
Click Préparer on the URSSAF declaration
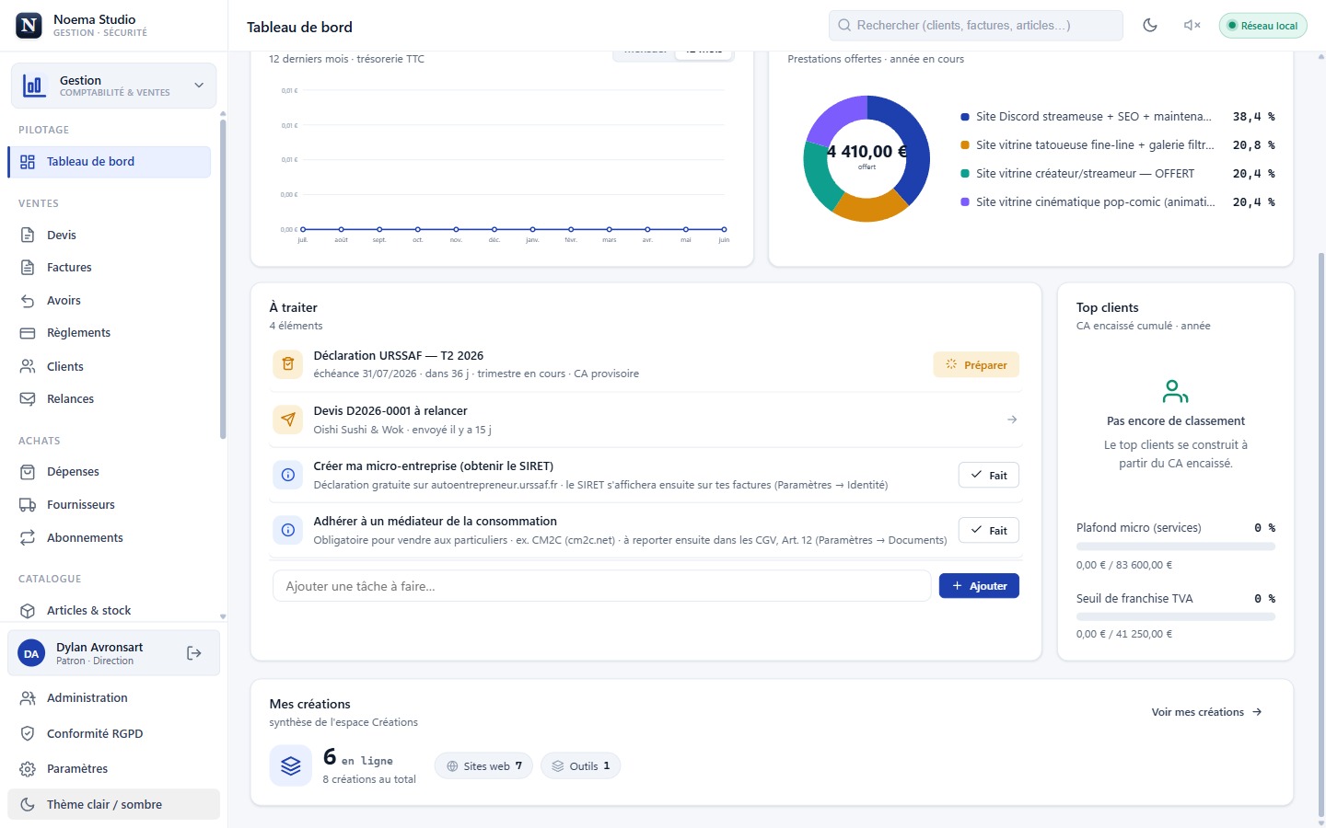tap(976, 365)
